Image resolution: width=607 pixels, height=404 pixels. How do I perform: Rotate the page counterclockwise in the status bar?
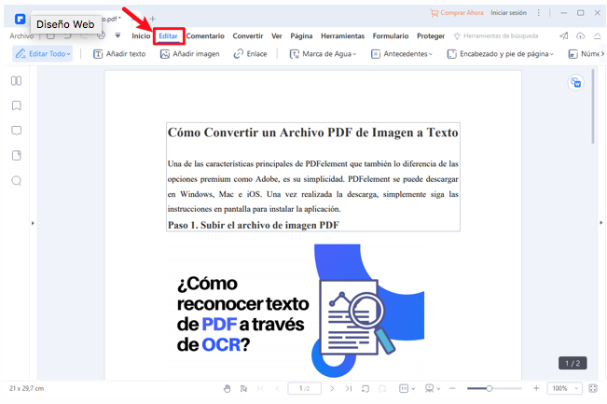(366, 388)
